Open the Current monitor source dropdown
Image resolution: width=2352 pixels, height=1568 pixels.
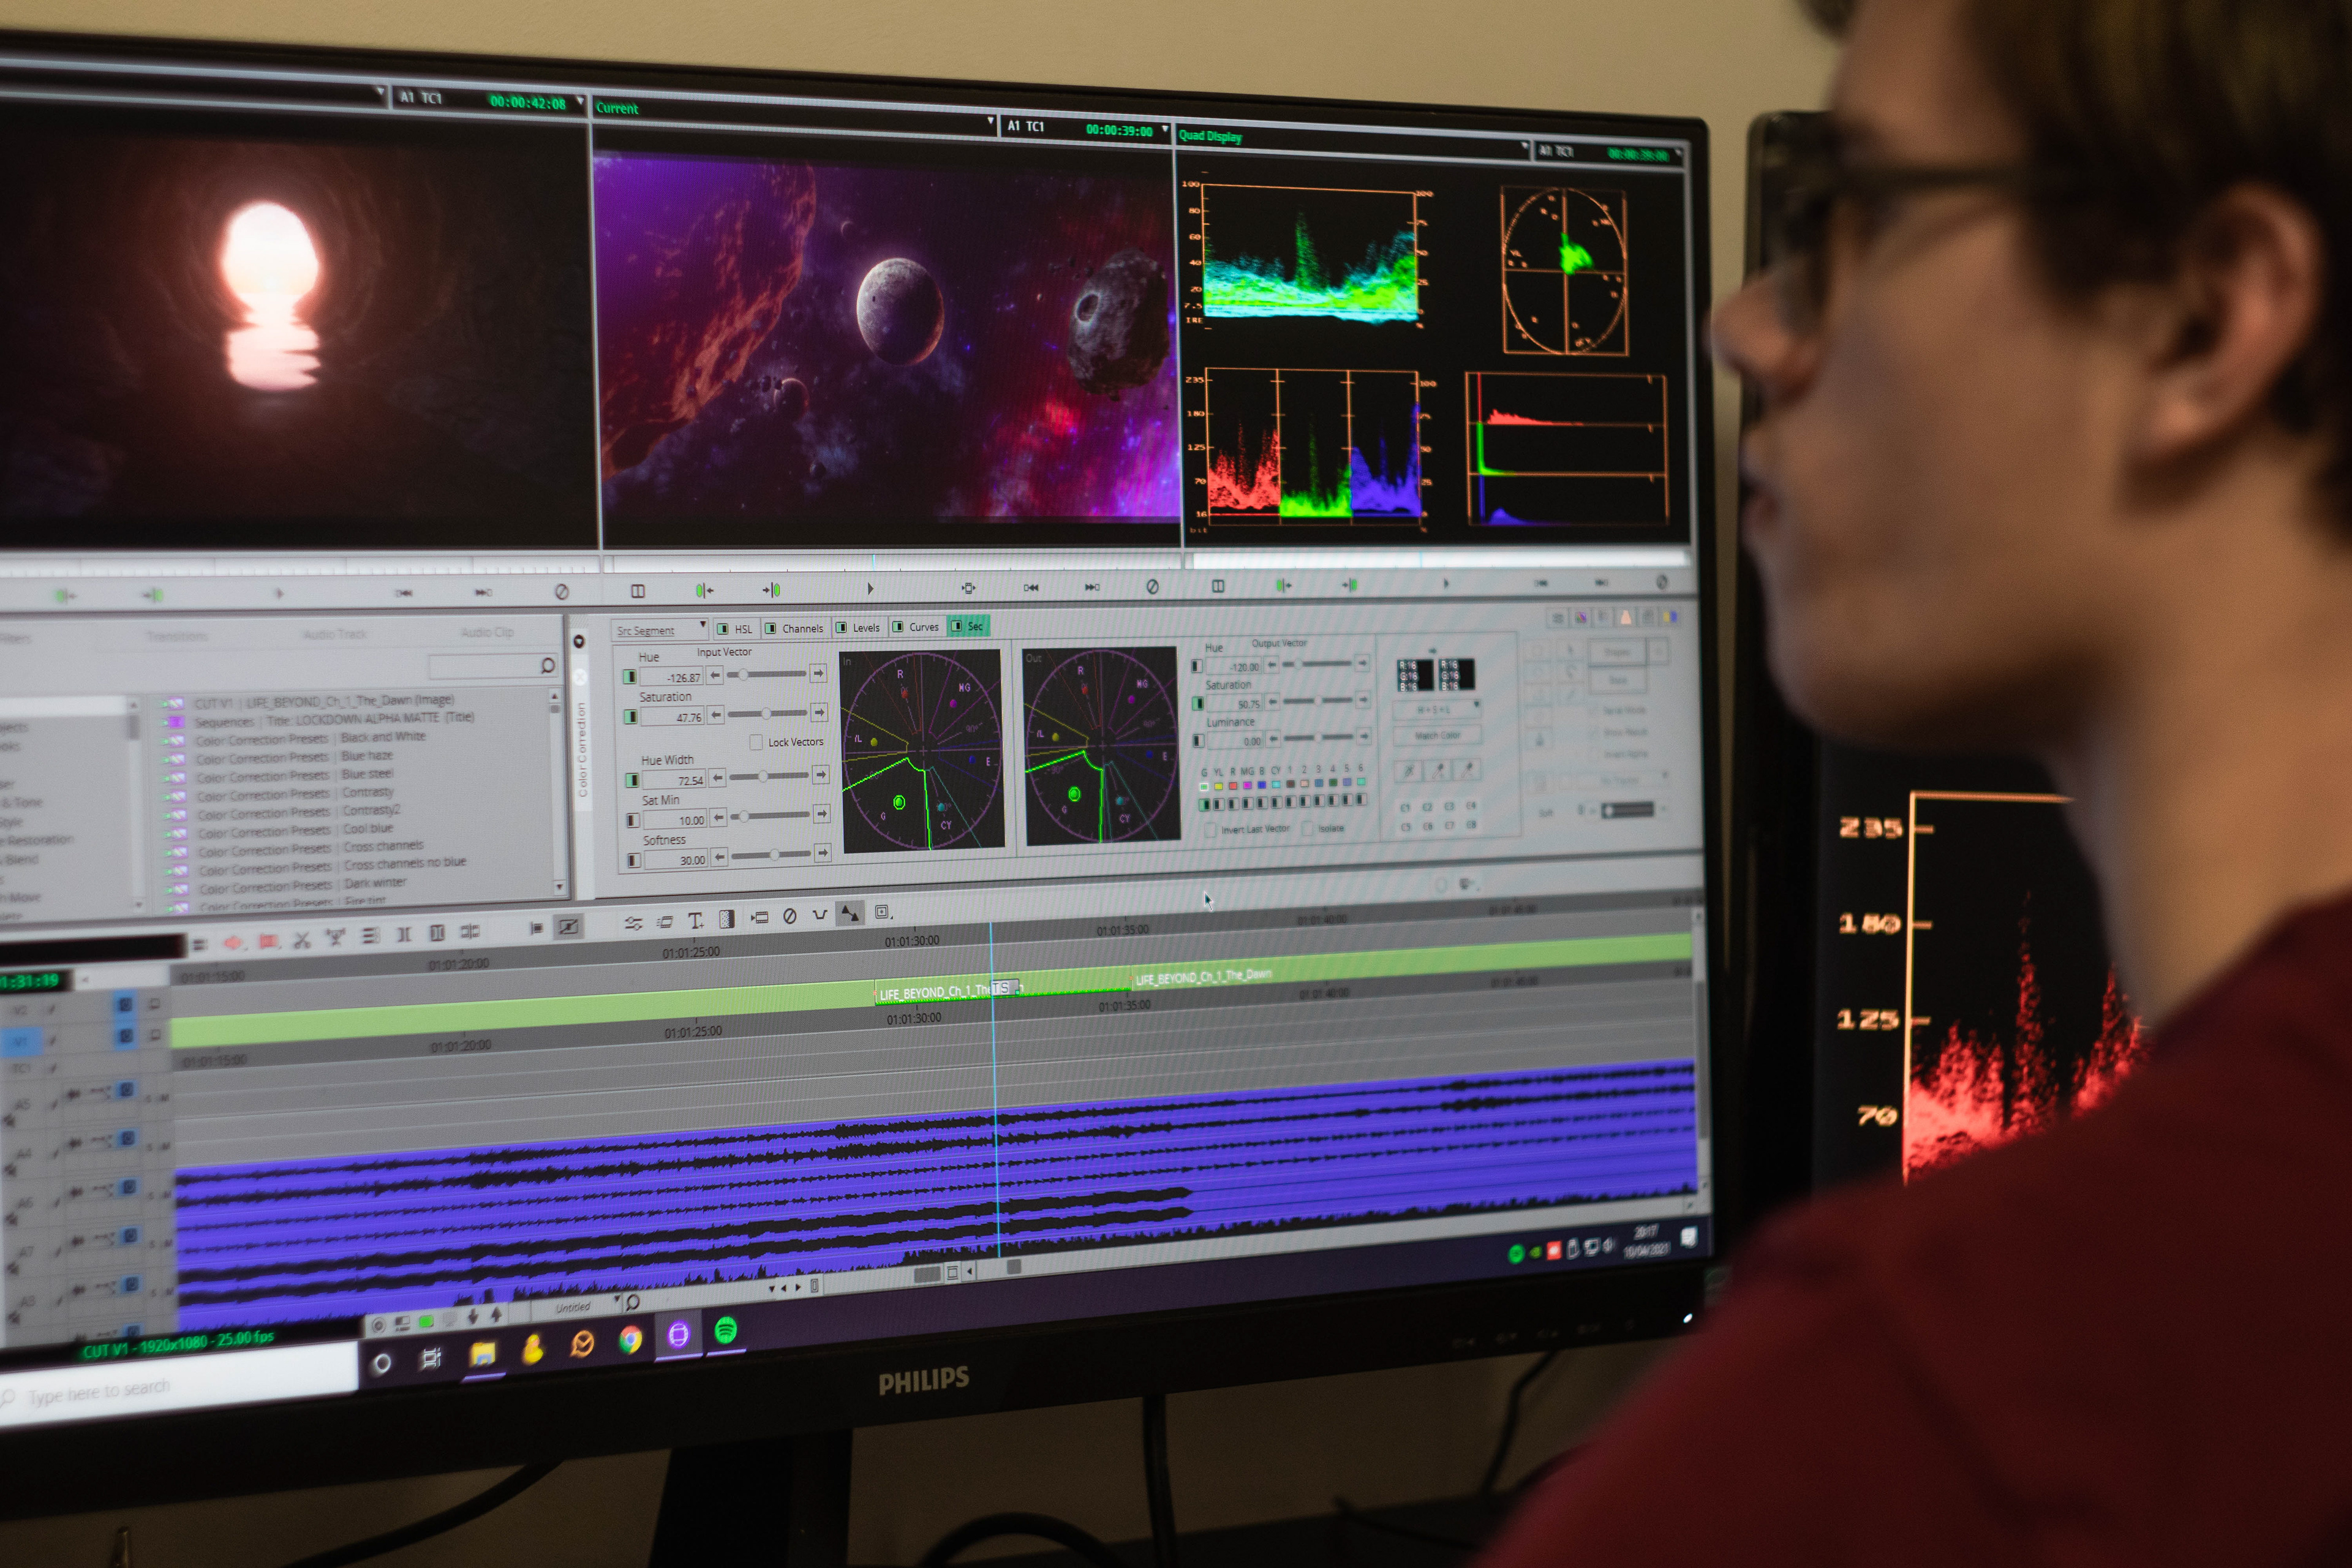coord(991,122)
